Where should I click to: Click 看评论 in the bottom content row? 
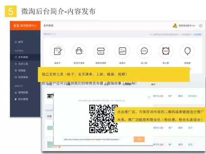(158, 145)
